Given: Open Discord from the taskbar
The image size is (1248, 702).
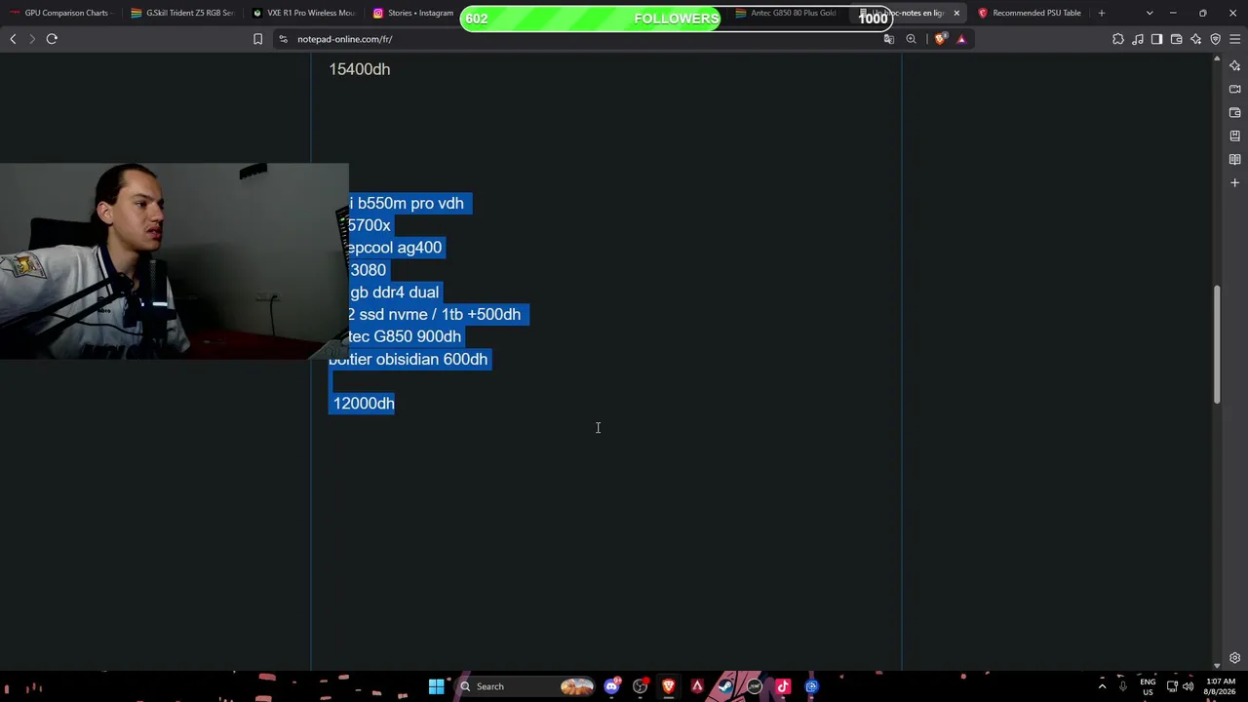Looking at the screenshot, I should coord(611,686).
